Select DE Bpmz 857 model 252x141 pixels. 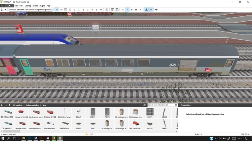click(x=7, y=124)
